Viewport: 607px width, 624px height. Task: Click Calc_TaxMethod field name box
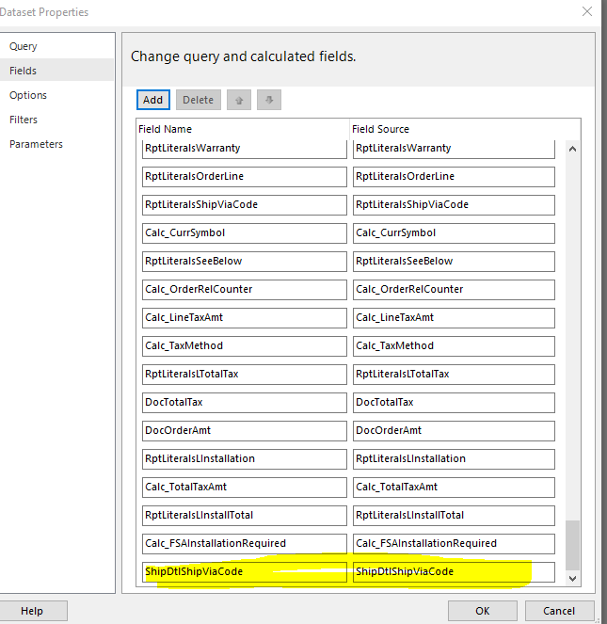245,346
